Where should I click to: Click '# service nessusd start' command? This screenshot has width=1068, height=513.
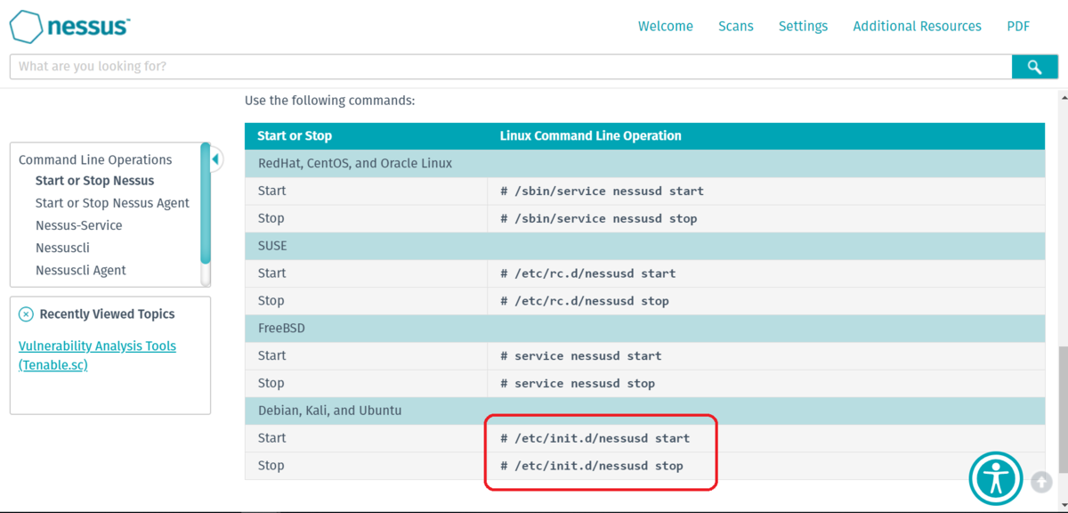click(x=580, y=356)
